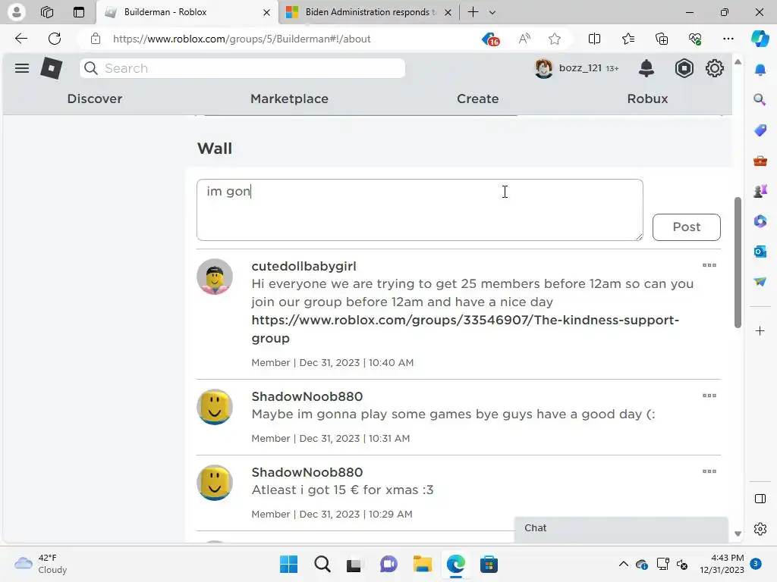This screenshot has width=777, height=582.
Task: Open the Roblox hamburger navigation menu
Action: click(22, 68)
